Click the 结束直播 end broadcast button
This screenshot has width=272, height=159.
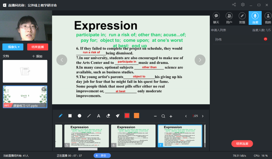coord(38,47)
